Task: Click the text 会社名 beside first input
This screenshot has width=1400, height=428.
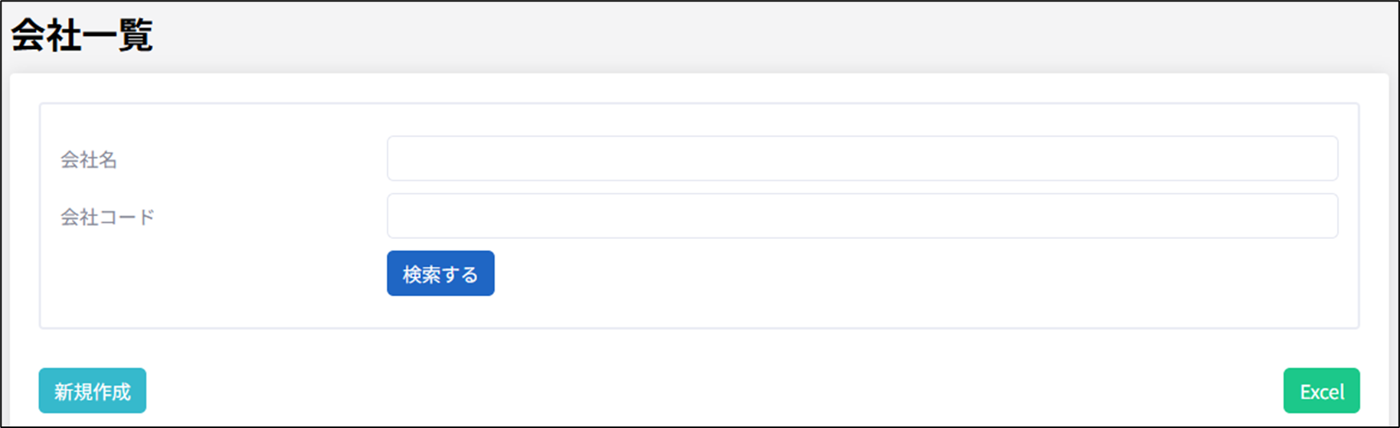Action: [89, 160]
